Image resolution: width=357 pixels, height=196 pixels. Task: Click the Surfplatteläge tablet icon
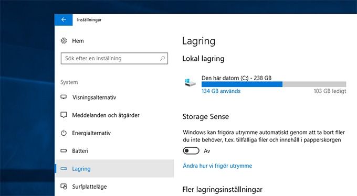[x=64, y=187]
